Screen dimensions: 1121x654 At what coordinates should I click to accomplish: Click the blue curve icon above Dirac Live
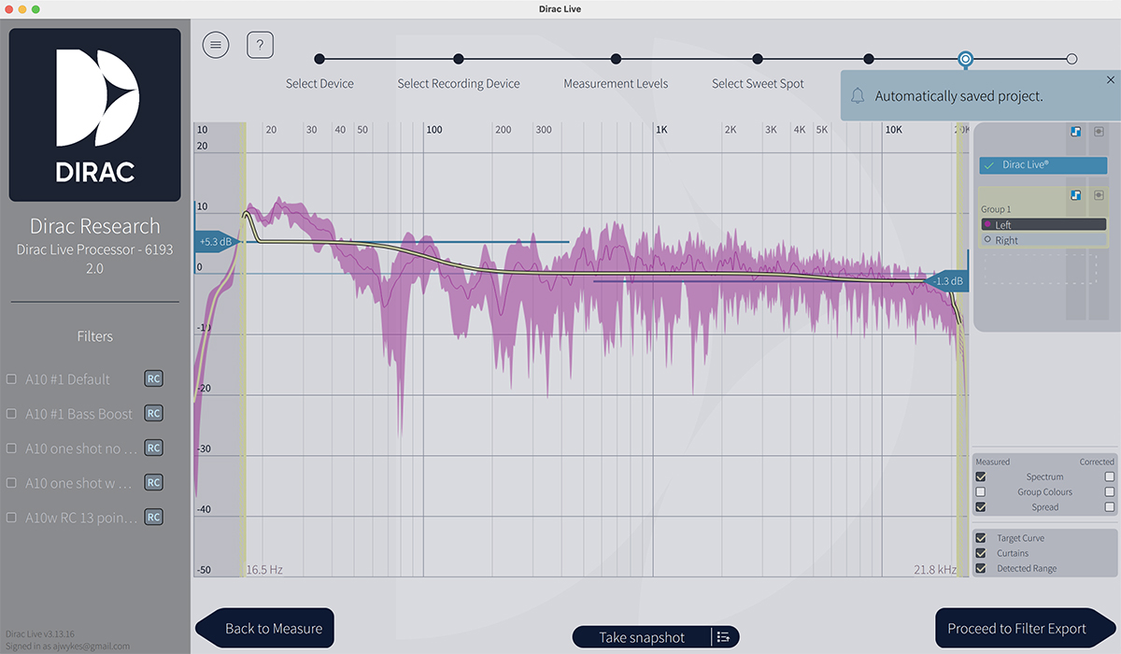[1076, 132]
